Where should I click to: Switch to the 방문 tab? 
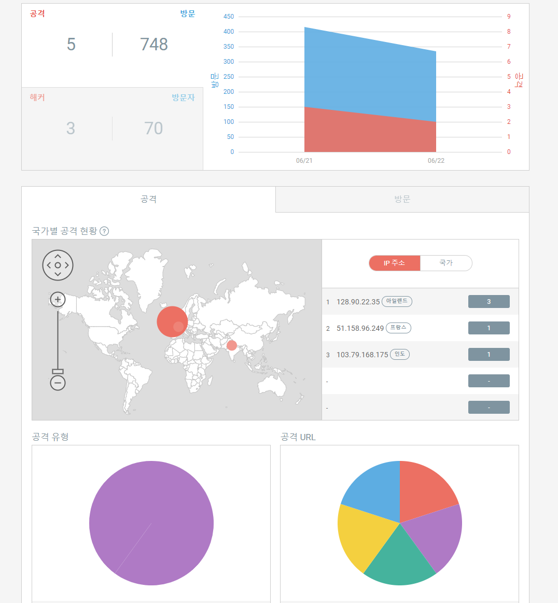402,199
